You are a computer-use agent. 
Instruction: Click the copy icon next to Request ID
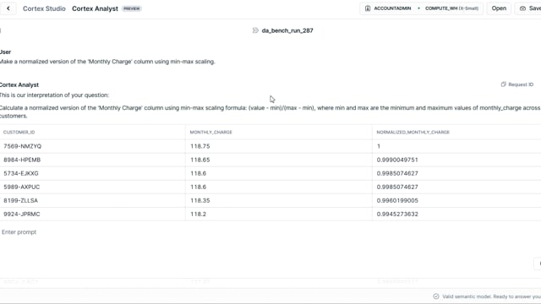click(504, 84)
